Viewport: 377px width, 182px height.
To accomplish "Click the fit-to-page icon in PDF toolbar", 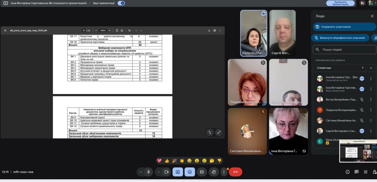I will pos(117,31).
